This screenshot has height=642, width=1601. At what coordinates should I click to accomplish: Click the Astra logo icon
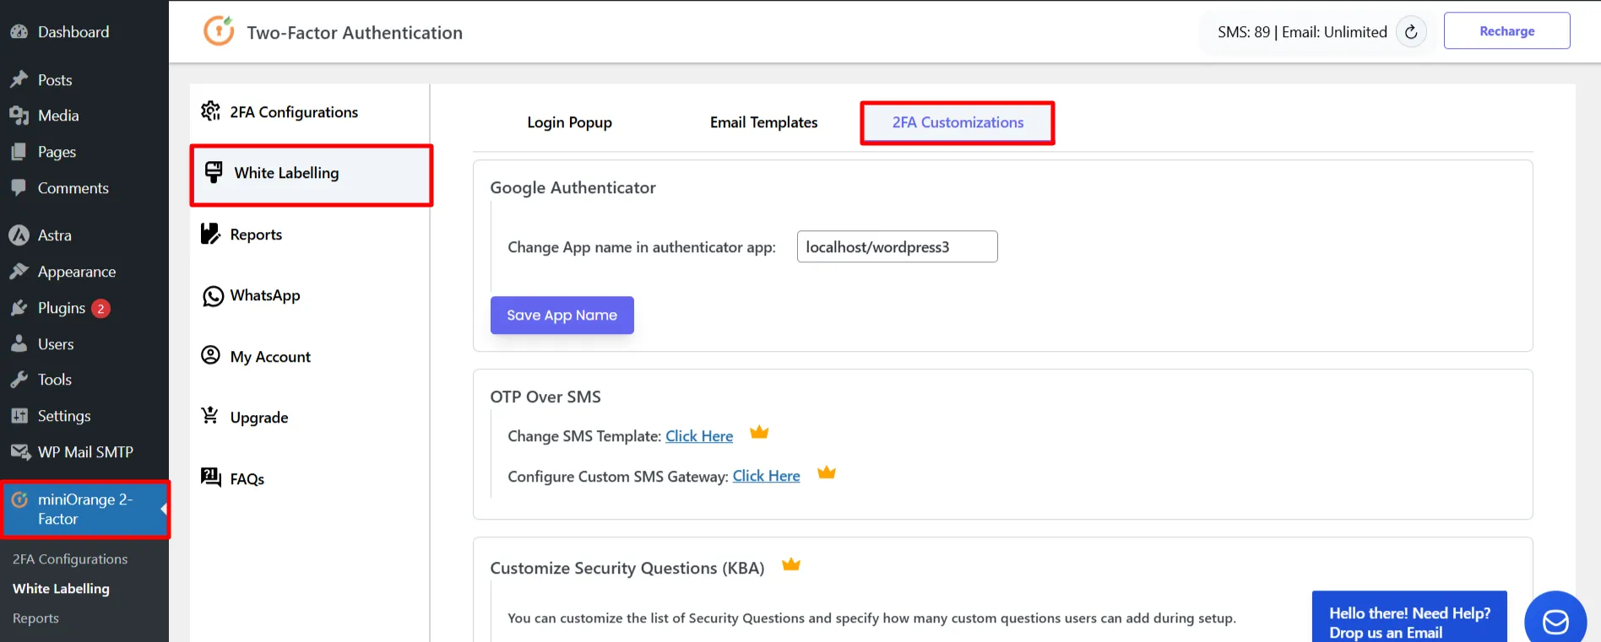click(19, 235)
